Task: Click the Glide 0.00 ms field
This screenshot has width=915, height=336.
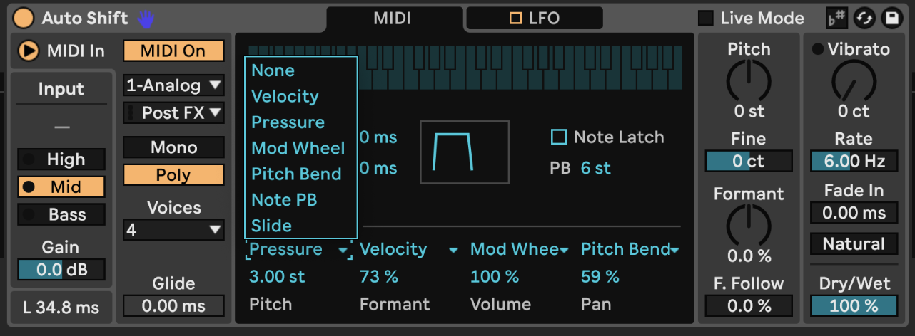Action: pos(173,306)
